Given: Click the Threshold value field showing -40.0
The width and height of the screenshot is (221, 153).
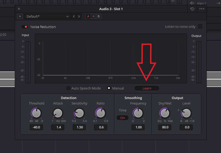Looking at the screenshot, I should pyautogui.click(x=36, y=127).
